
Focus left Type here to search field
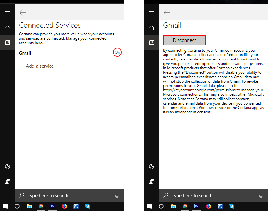(x=69, y=195)
